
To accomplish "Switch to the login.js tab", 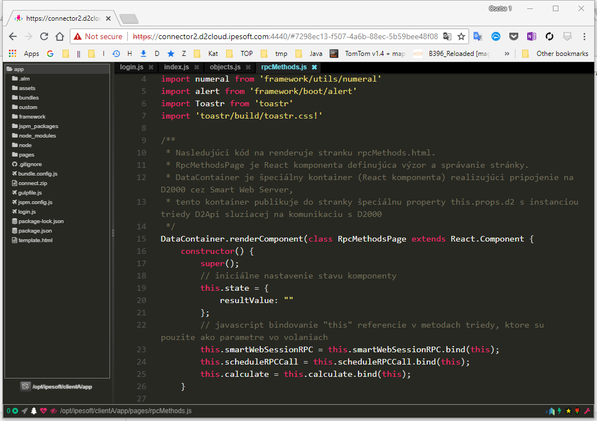I will tap(132, 67).
